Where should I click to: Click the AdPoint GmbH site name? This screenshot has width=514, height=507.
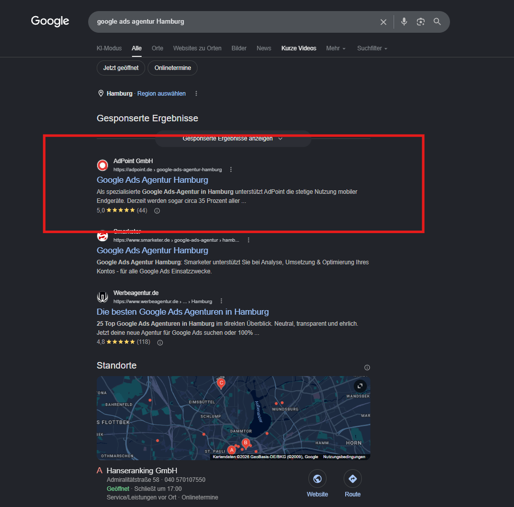pyautogui.click(x=133, y=161)
